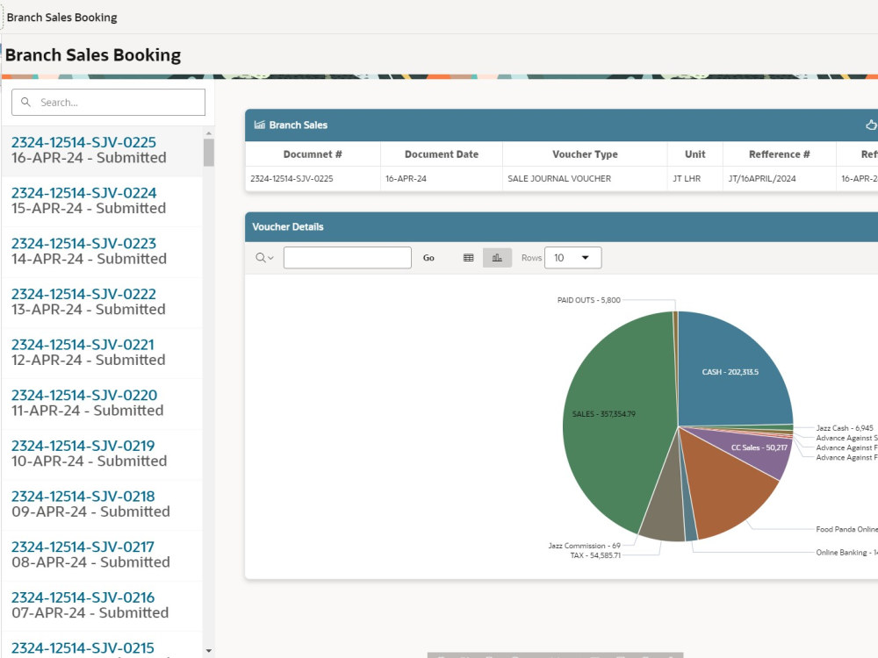The image size is (878, 658).
Task: Switch on the table view for voucher data
Action: 468,257
